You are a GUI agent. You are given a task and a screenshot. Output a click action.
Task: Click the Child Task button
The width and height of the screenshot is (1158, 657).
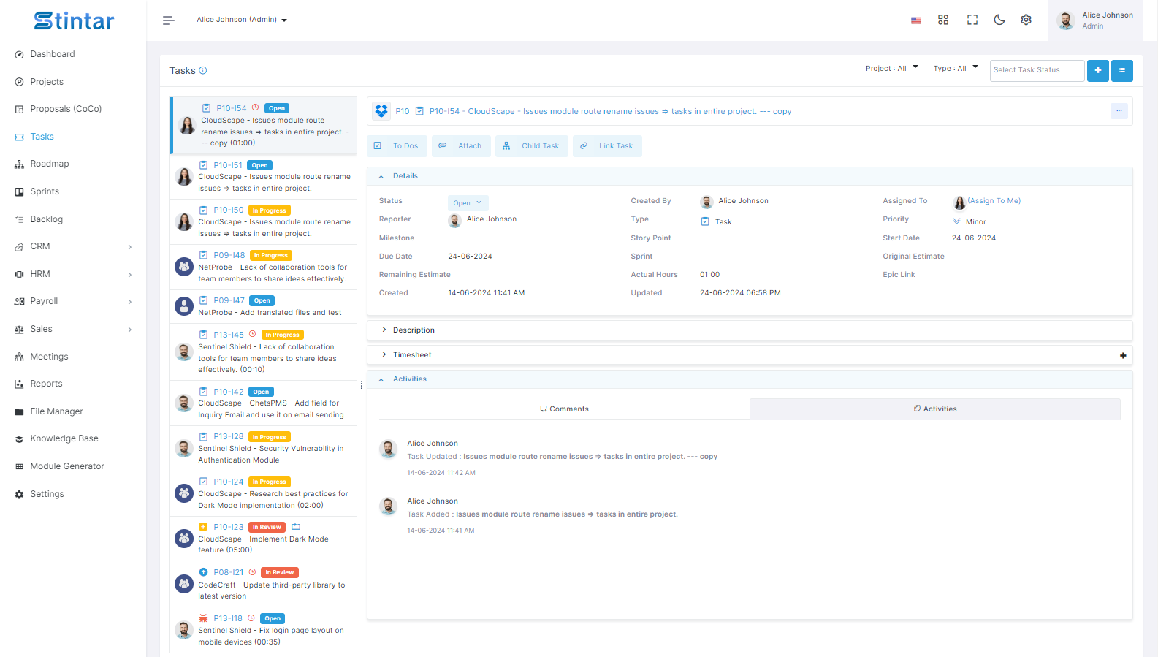pyautogui.click(x=532, y=146)
